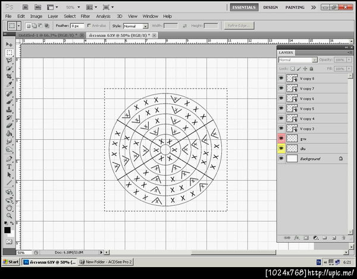This screenshot has height=279, width=357.
Task: Switch to the Untitled-1 document tab
Action: click(x=48, y=35)
